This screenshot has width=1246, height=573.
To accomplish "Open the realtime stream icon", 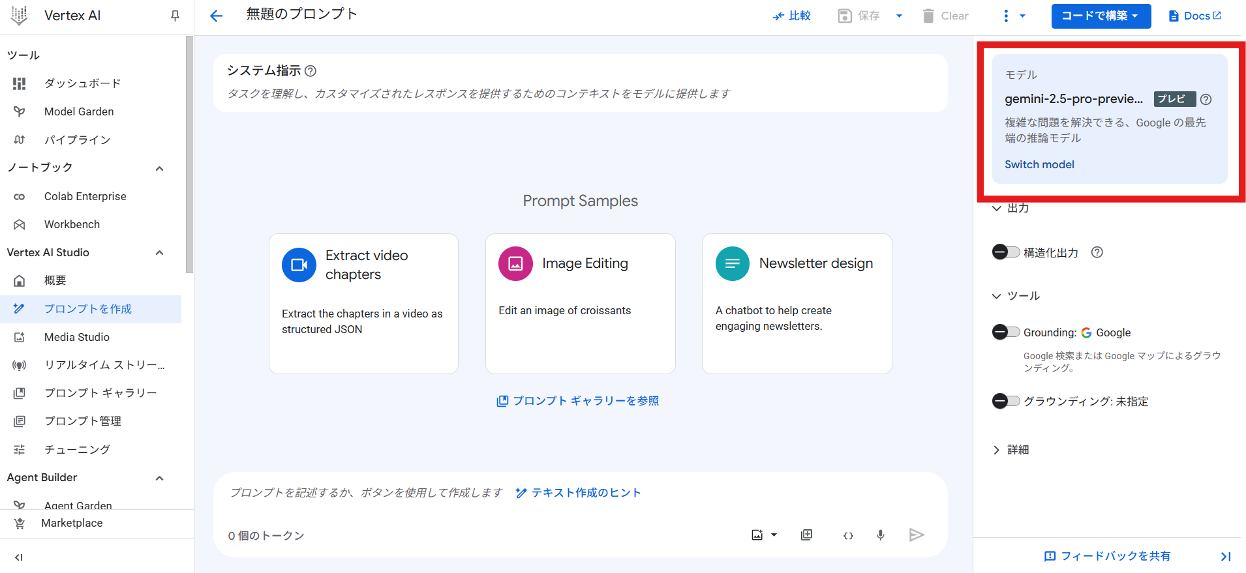I will point(20,365).
